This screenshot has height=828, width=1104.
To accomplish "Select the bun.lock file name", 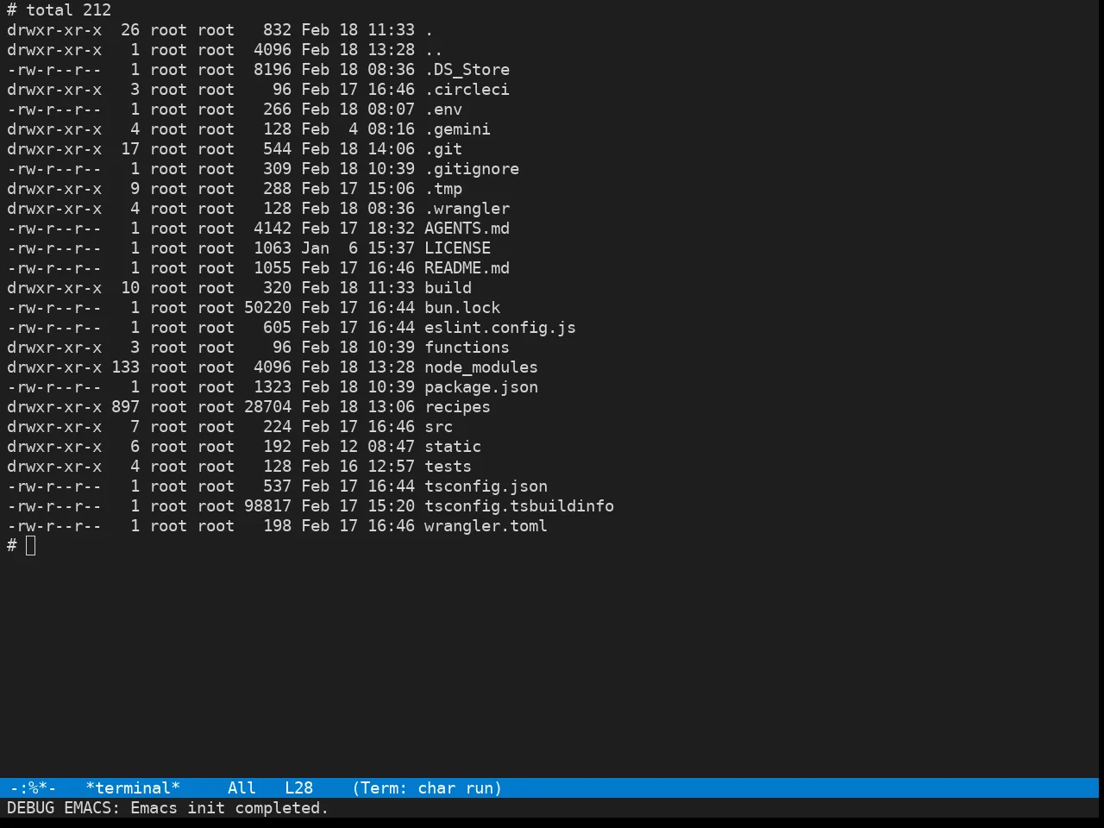I will pyautogui.click(x=462, y=308).
